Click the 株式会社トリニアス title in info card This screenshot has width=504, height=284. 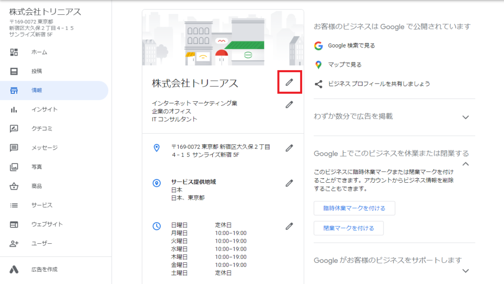click(x=195, y=84)
